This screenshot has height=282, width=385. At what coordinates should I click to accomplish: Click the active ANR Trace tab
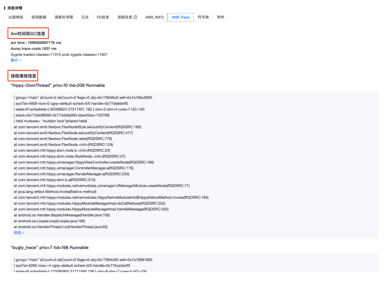tap(180, 17)
